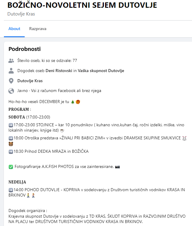The image size is (192, 226).
Task: Click the event title BOŽIČNO-NOVOLETNI SEJEM DUTOVLJE
Action: (82, 5)
